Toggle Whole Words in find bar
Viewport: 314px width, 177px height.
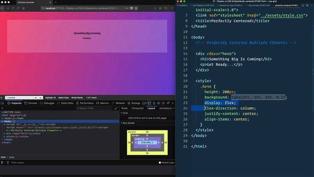pos(77,97)
